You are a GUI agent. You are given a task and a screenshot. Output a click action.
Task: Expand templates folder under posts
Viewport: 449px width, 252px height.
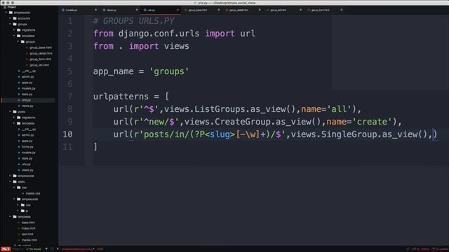pos(14,123)
